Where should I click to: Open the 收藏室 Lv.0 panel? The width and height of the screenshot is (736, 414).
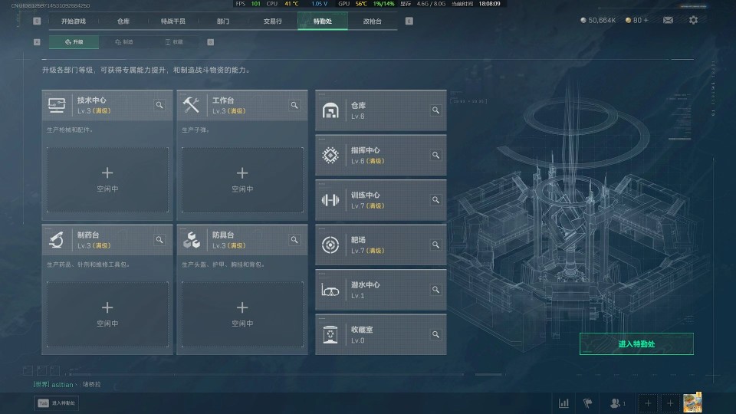(381, 335)
